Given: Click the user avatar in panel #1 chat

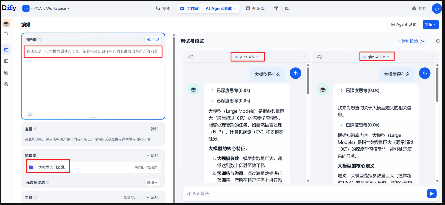Looking at the screenshot, I should 296,73.
